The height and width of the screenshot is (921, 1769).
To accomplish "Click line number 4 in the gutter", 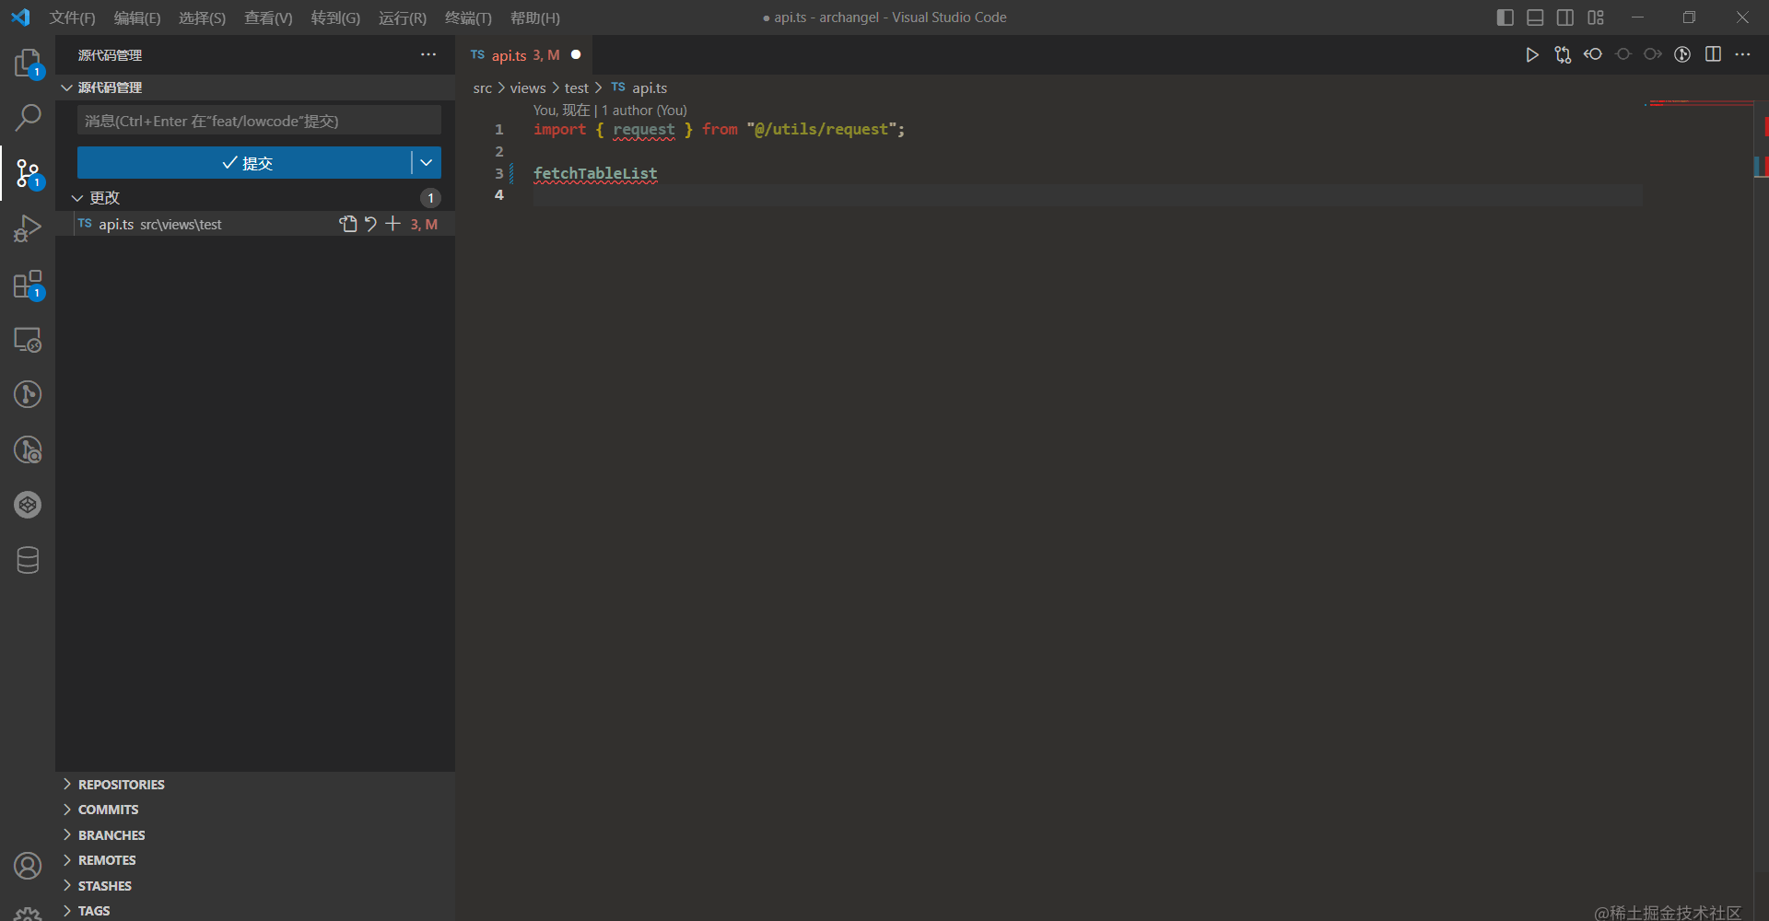I will pyautogui.click(x=498, y=194).
